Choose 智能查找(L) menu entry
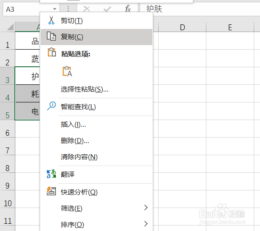Screen dimensions: 260x231 tap(96, 107)
